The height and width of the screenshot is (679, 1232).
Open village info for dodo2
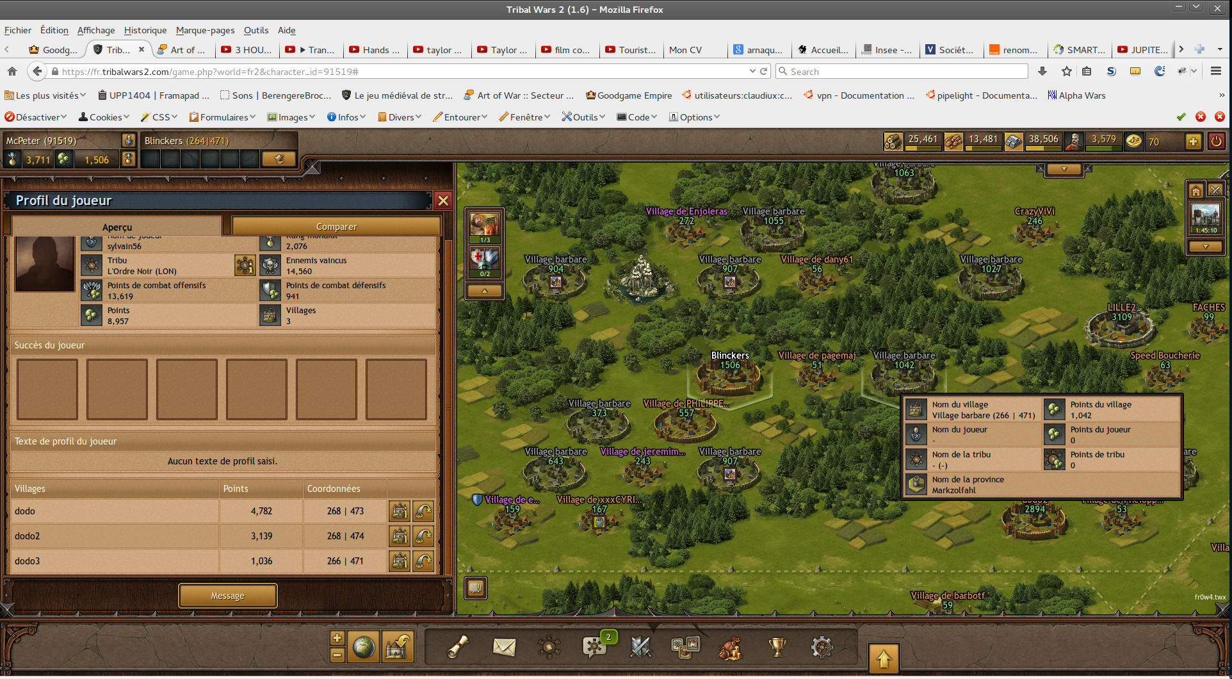[x=399, y=536]
